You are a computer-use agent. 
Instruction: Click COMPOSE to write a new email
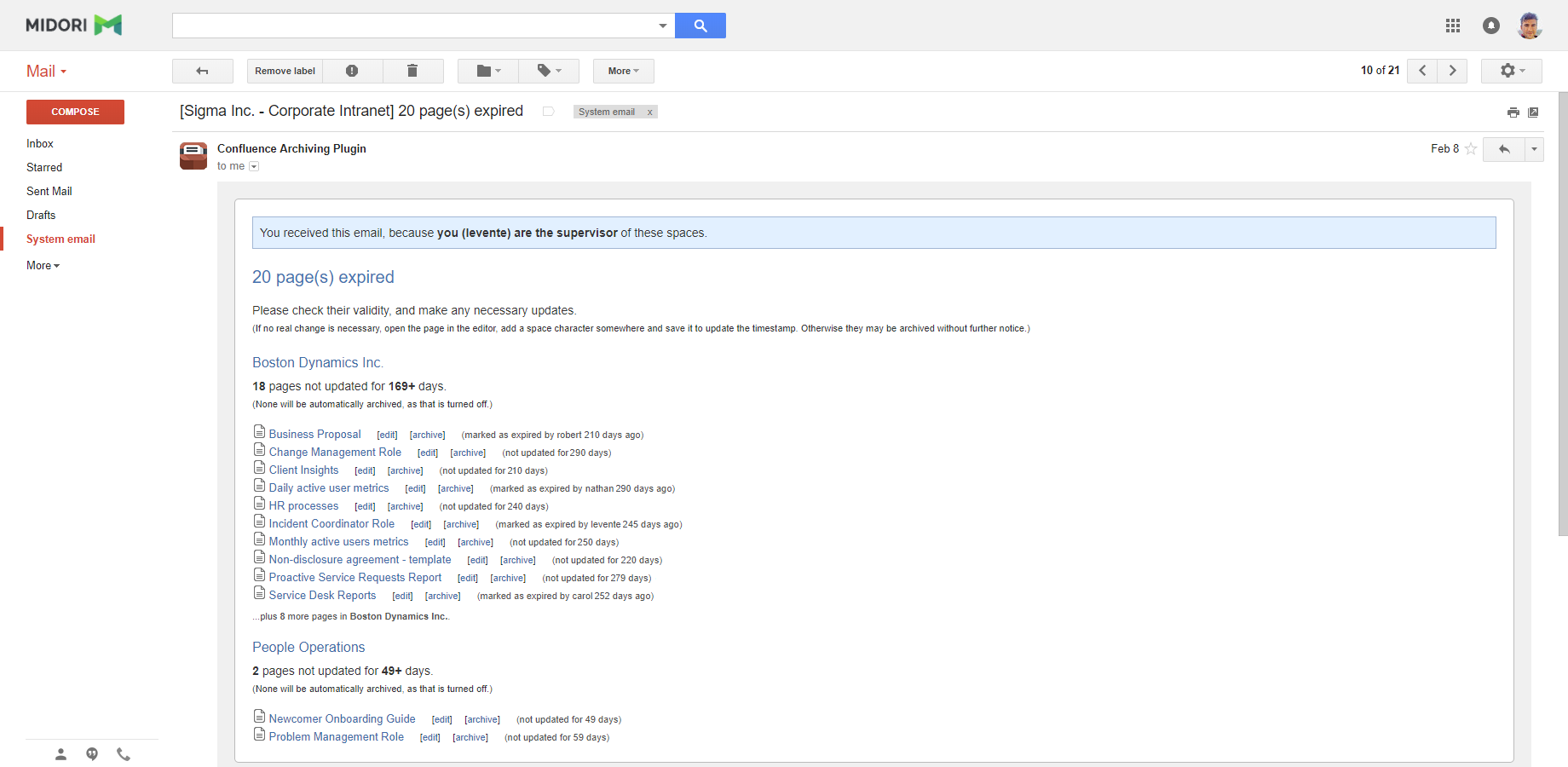pyautogui.click(x=75, y=112)
